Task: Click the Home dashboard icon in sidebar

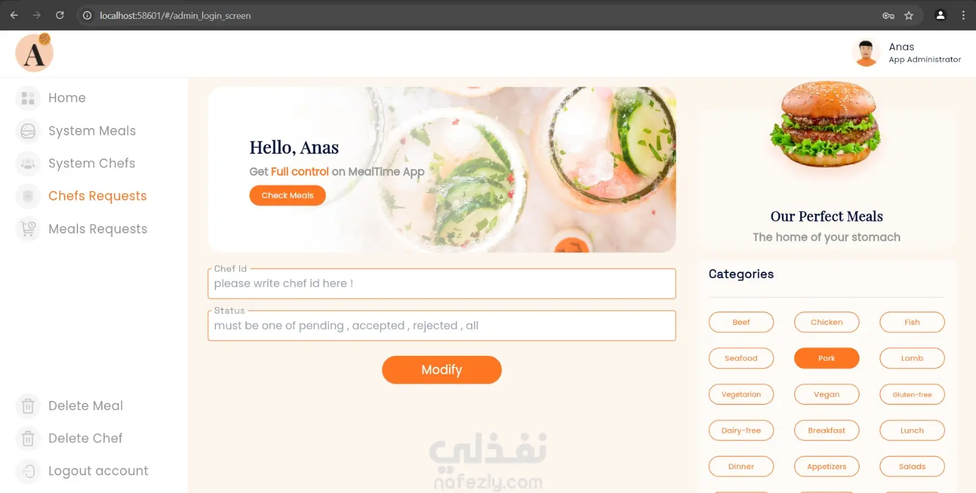Action: (x=28, y=98)
